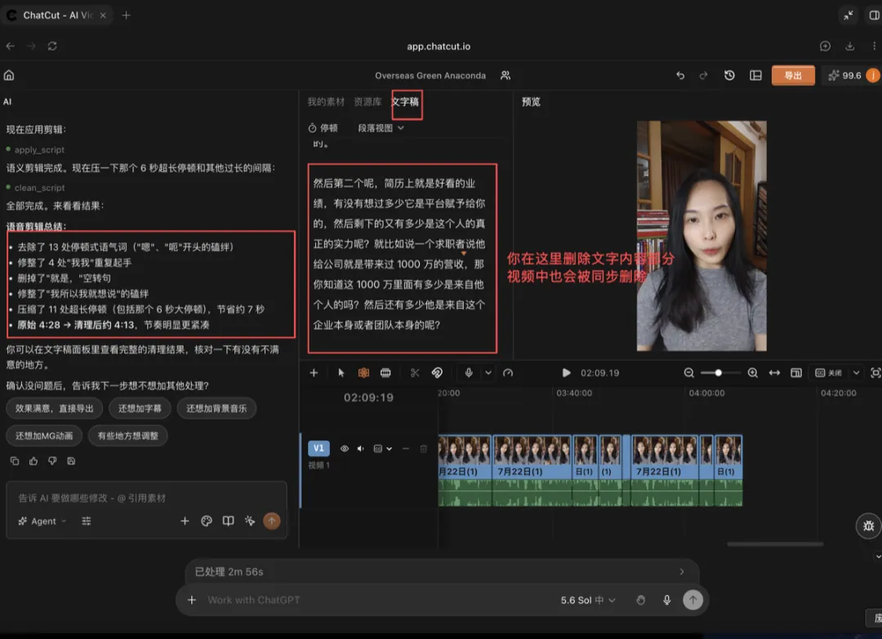Open the collaborators people icon

click(506, 75)
